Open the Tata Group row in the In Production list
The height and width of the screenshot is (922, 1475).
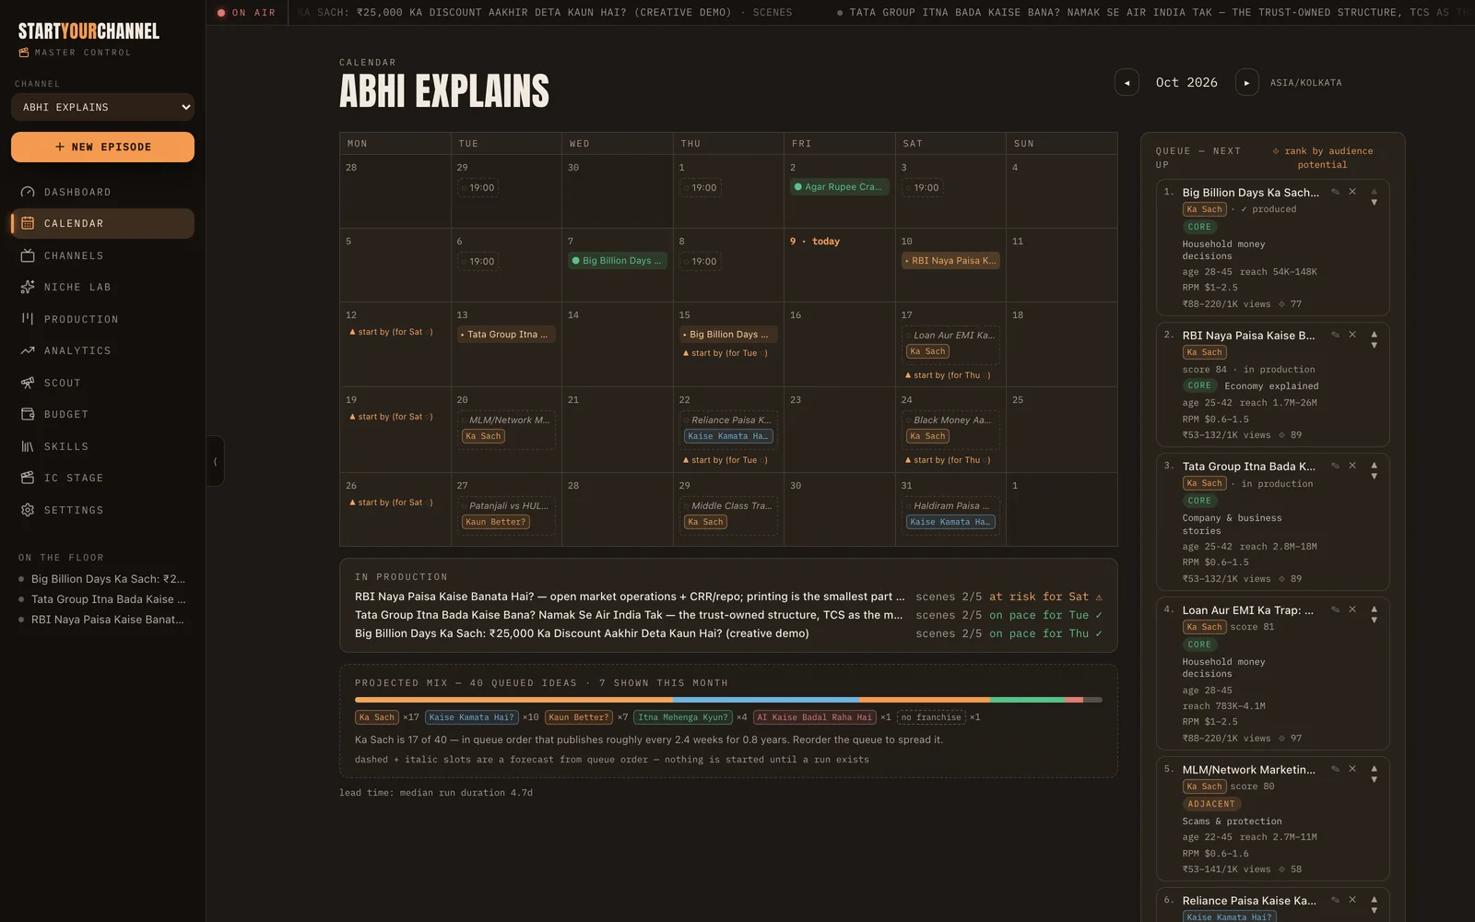(x=728, y=615)
